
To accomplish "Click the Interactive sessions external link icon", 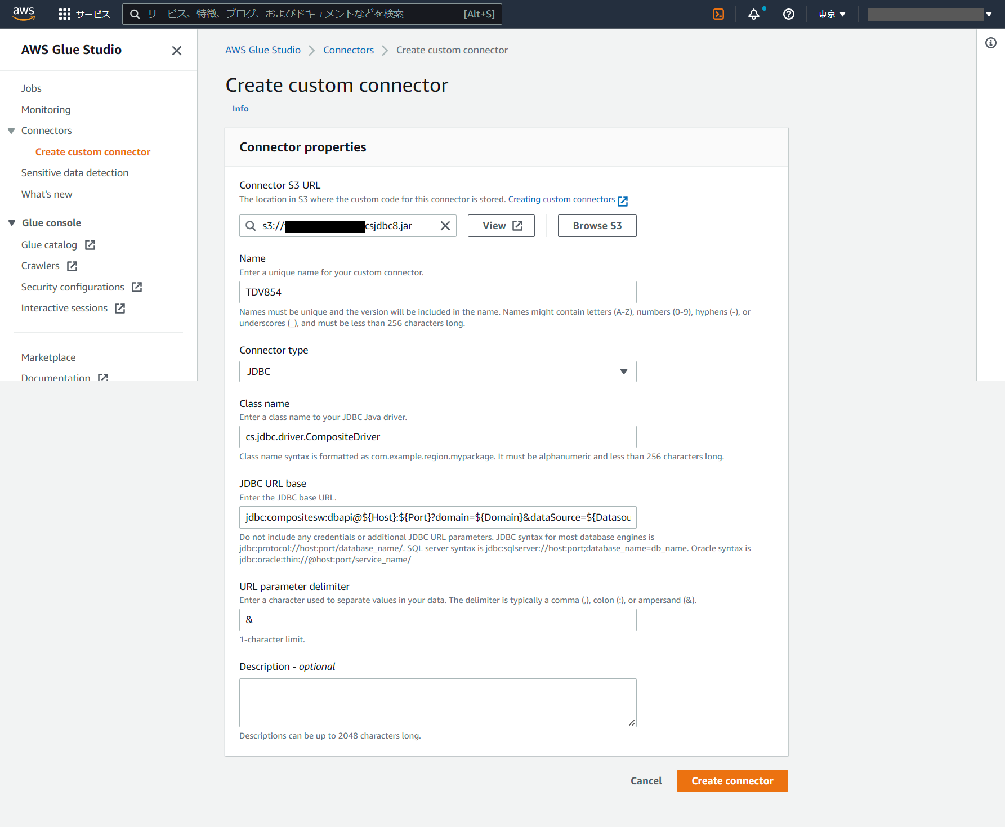I will tap(120, 308).
